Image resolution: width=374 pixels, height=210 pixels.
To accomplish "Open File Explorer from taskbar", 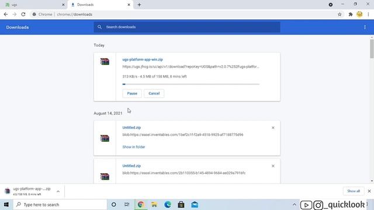I will point(154,205).
